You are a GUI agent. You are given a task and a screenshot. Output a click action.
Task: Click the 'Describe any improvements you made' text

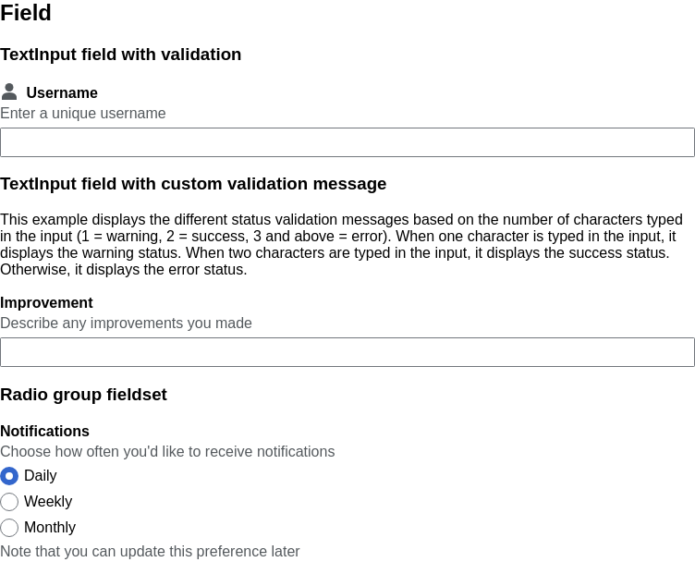(126, 324)
